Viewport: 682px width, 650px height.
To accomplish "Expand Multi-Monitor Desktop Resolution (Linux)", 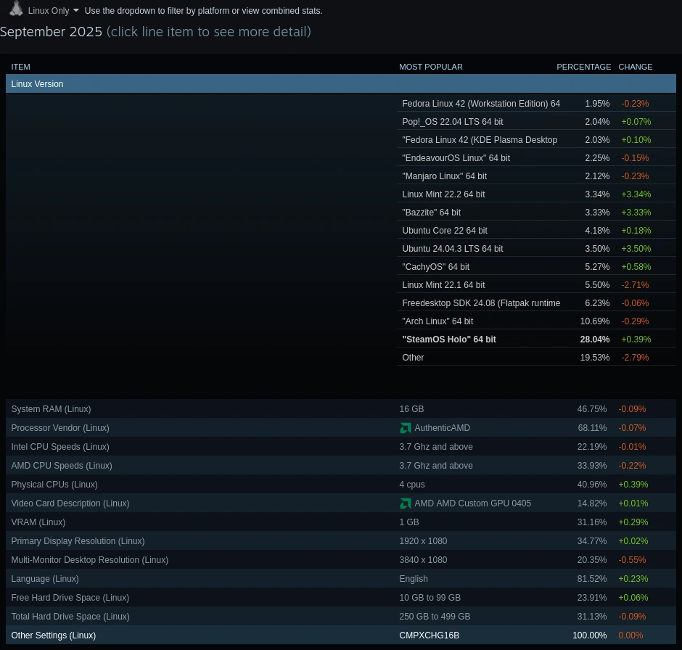I will (90, 560).
